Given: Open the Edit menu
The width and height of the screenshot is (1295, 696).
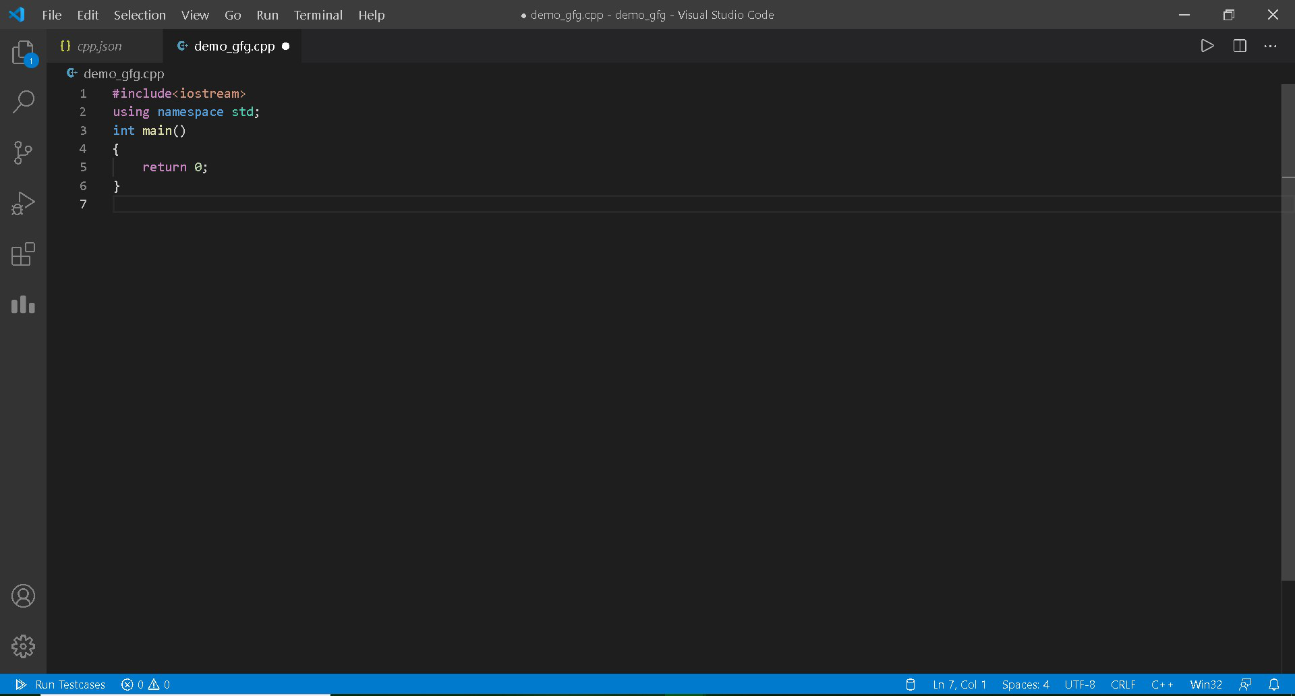Looking at the screenshot, I should point(88,15).
